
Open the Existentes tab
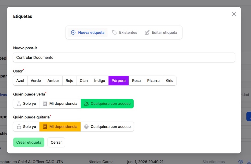point(125,33)
